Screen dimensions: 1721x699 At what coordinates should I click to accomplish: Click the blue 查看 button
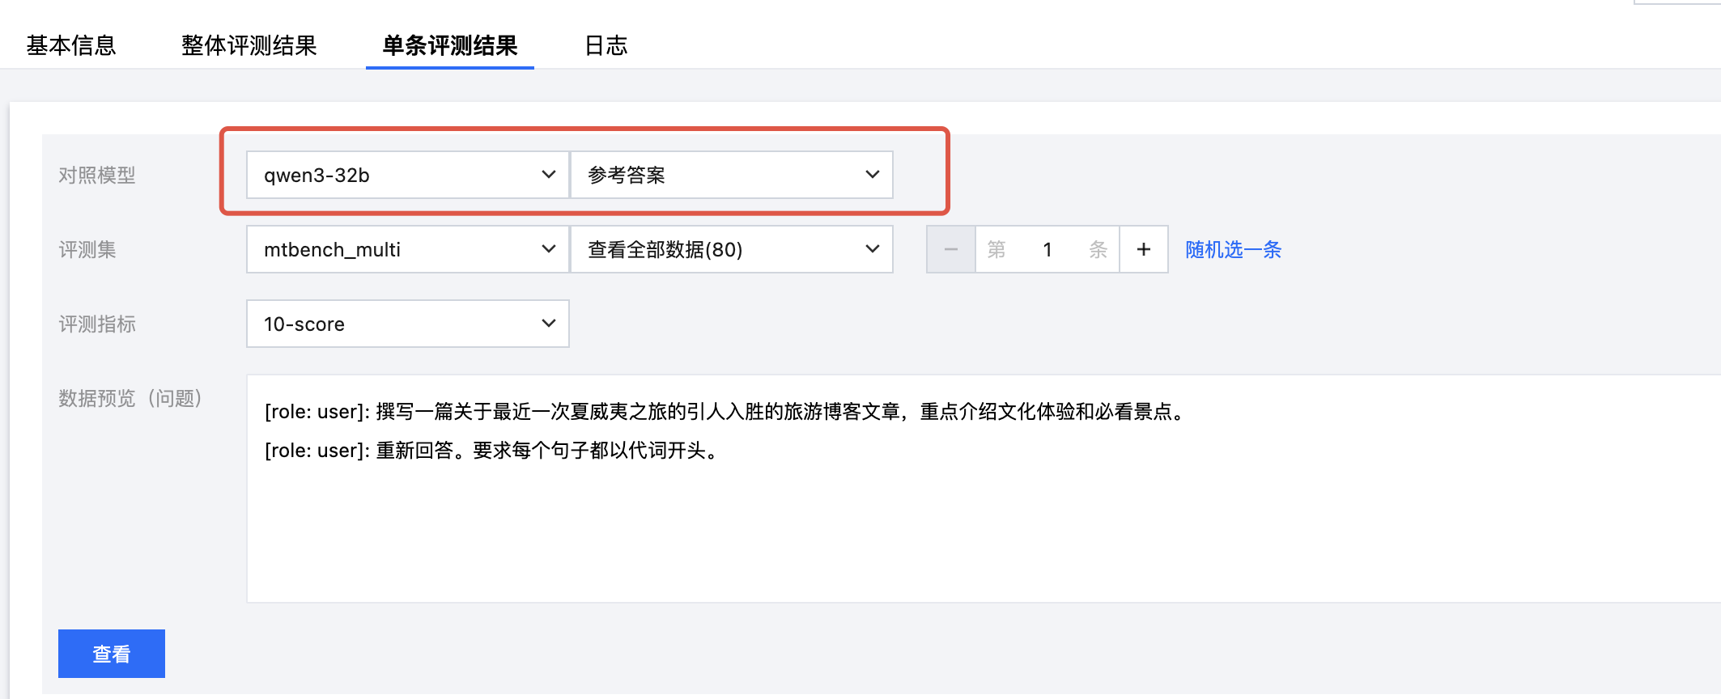click(x=112, y=654)
